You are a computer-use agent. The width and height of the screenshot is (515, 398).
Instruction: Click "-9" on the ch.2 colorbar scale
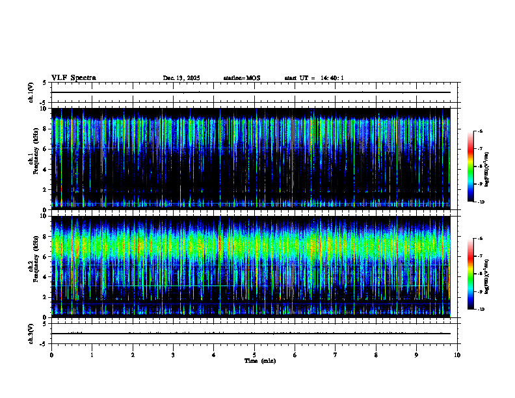pos(480,291)
